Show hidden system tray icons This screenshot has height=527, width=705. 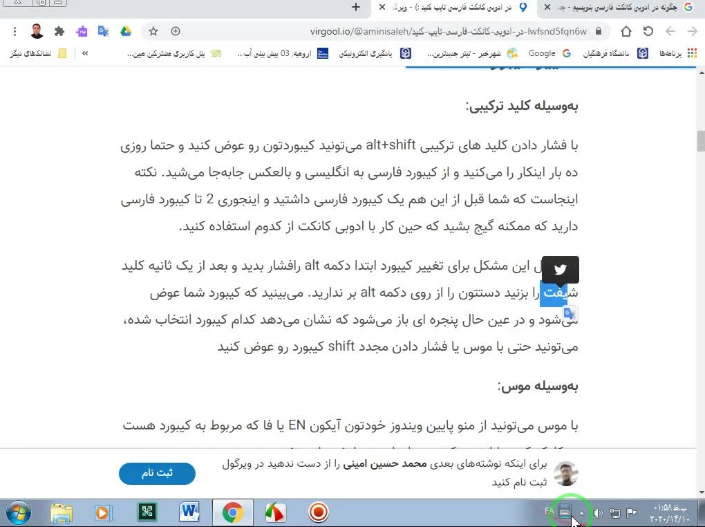pyautogui.click(x=581, y=513)
